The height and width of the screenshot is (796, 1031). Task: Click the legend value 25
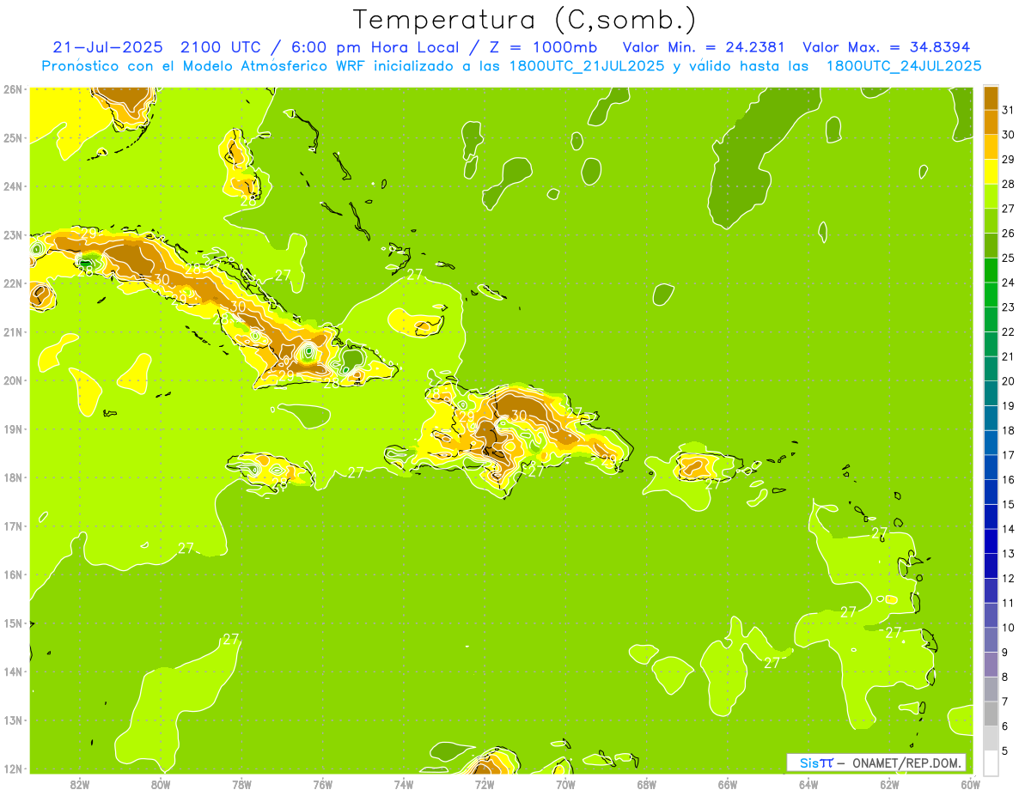click(1009, 258)
